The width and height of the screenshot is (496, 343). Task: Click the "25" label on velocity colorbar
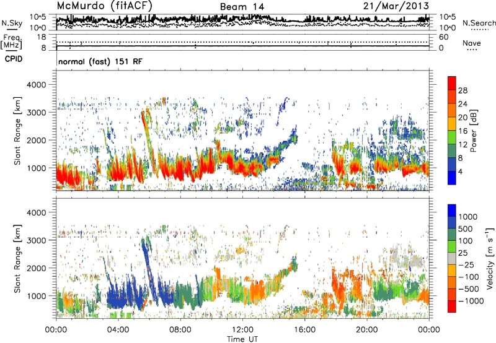click(463, 253)
